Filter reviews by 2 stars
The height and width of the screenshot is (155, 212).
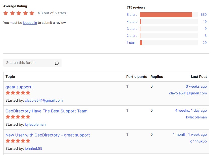pyautogui.click(x=132, y=36)
